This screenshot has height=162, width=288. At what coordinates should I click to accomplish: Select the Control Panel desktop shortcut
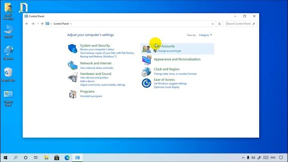(x=8, y=99)
